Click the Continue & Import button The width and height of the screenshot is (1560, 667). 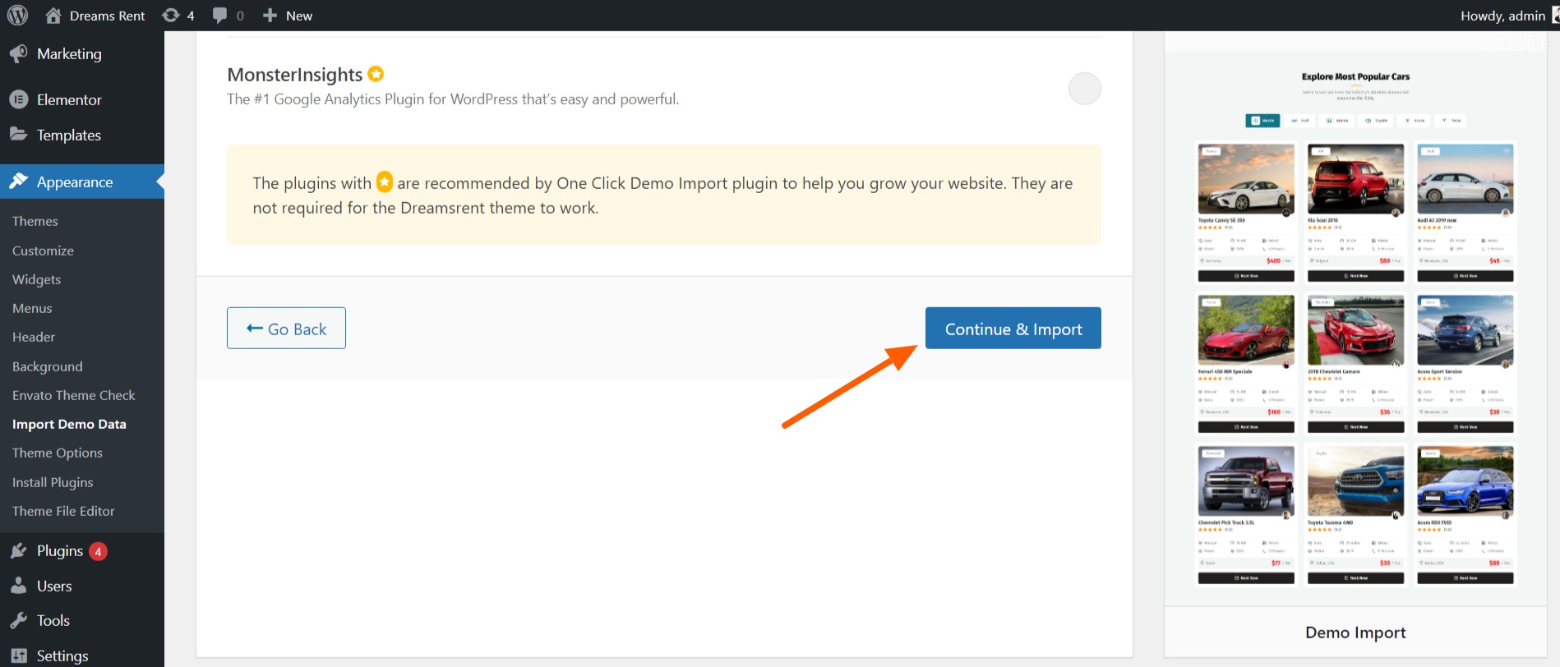[x=1013, y=328]
